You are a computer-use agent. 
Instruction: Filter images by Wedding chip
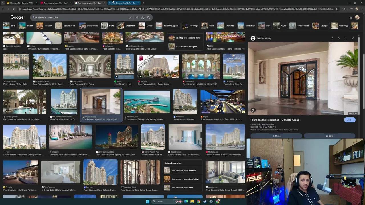click(x=340, y=26)
